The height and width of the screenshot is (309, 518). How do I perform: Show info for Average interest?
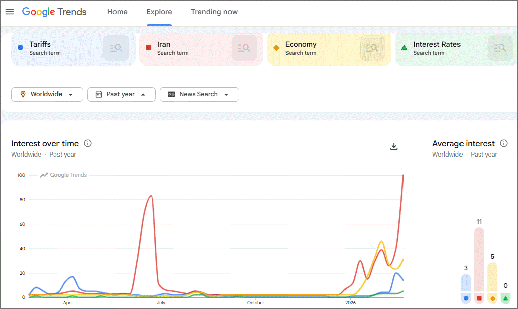pos(504,143)
